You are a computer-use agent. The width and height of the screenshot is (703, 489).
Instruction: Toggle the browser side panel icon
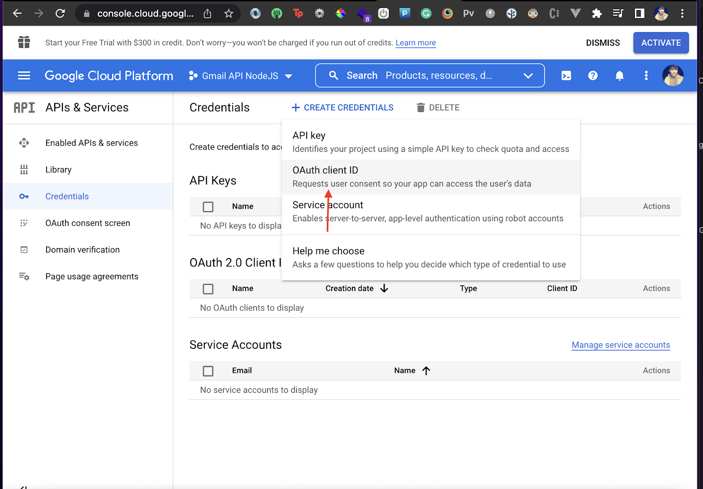[639, 14]
